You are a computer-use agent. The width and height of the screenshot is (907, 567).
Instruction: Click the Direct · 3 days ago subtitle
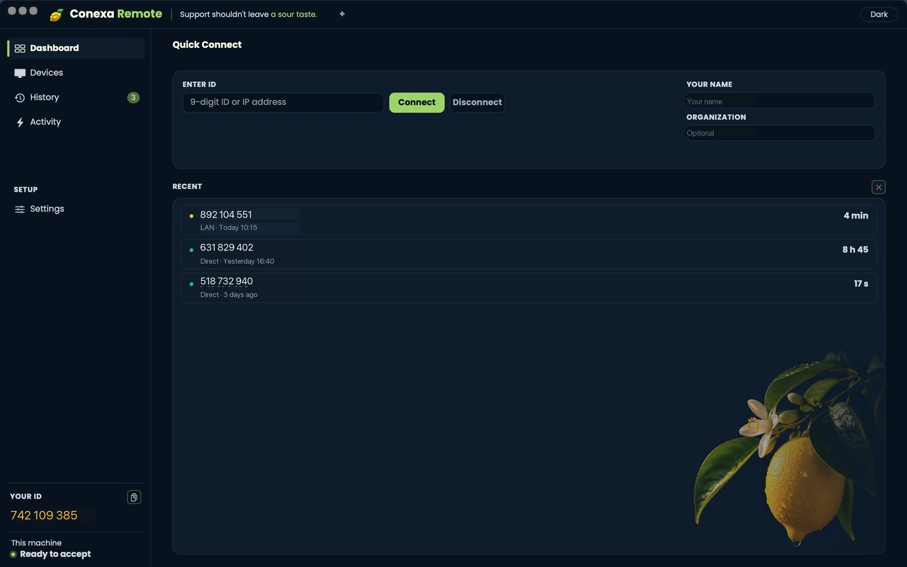229,295
